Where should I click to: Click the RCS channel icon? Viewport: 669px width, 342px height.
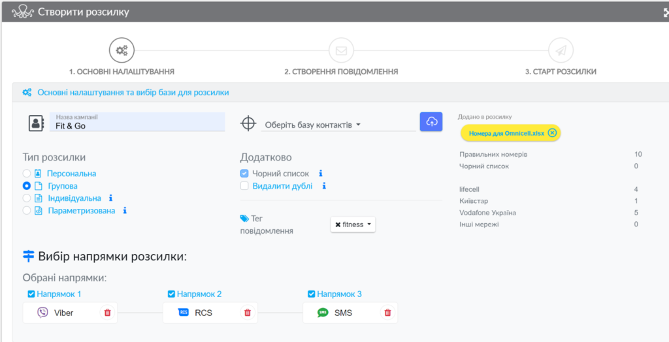(x=183, y=313)
